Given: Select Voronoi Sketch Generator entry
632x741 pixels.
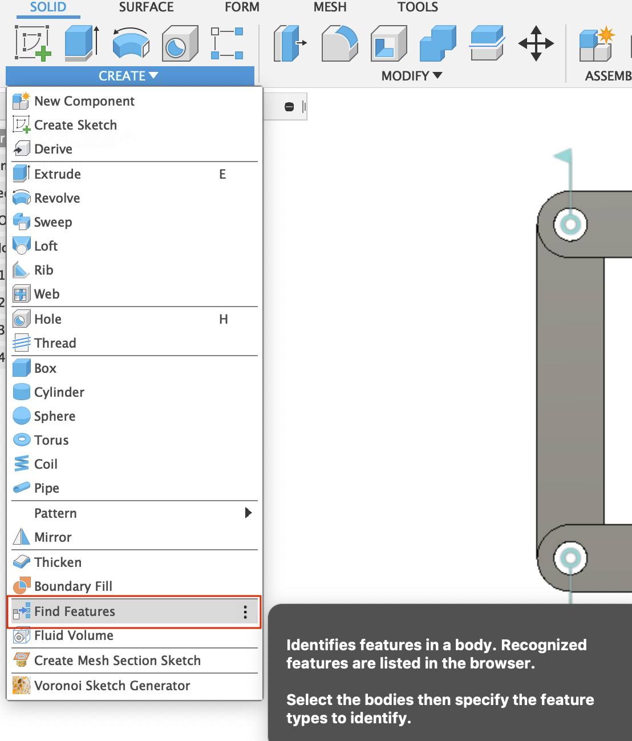Looking at the screenshot, I should coord(135,686).
